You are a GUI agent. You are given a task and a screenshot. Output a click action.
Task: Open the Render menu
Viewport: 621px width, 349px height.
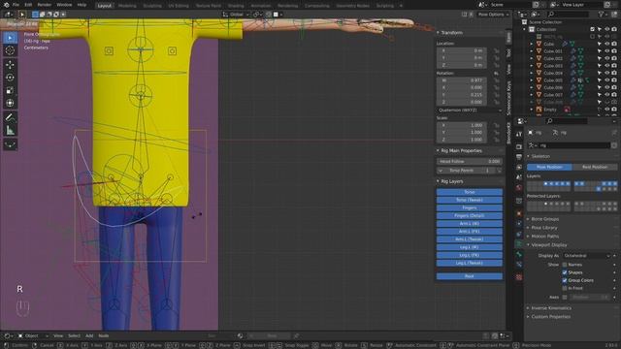[45, 5]
